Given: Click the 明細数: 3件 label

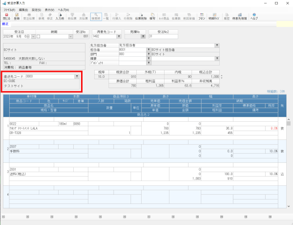Looking at the screenshot, I should pos(276,91).
